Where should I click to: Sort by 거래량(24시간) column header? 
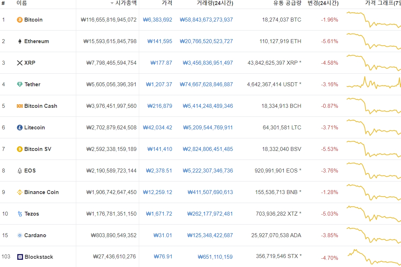point(215,3)
